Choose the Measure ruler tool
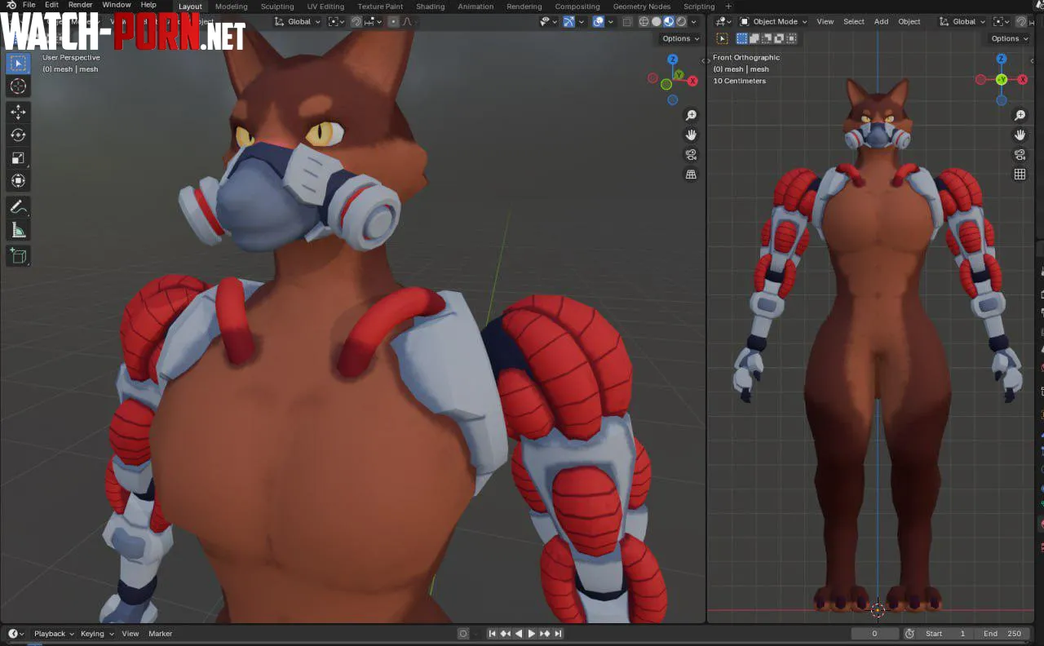 (x=18, y=230)
